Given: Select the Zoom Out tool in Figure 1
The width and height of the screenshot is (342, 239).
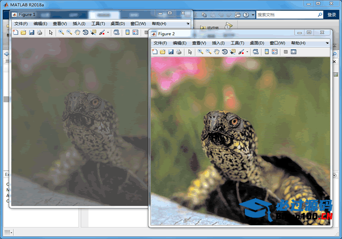Looking at the screenshot, I should 69,33.
